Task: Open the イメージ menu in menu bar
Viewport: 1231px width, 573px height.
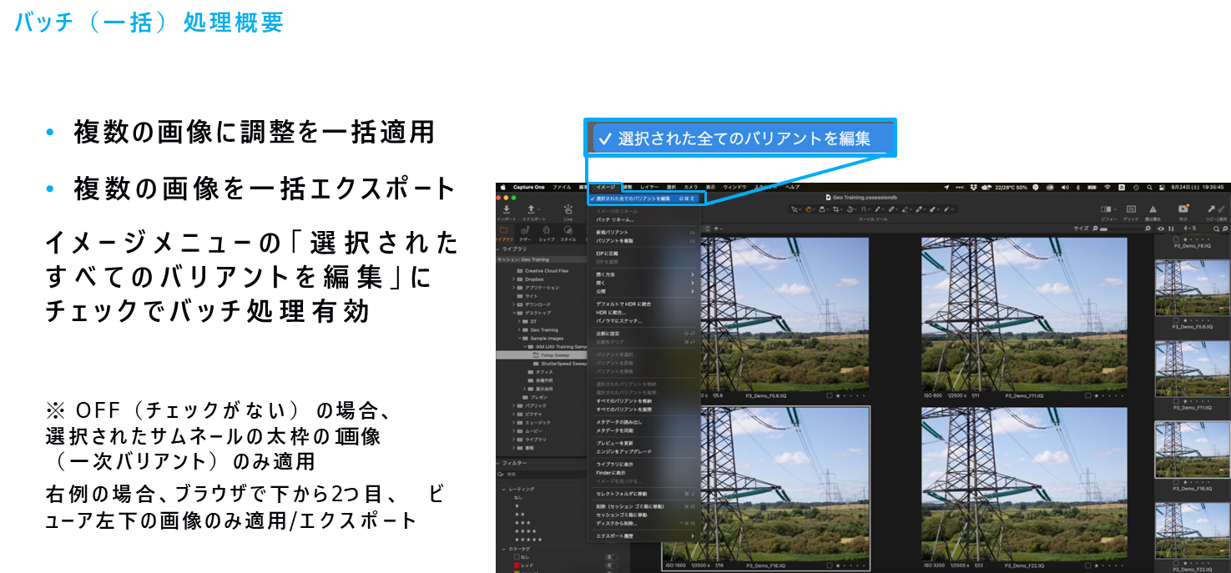Action: pos(605,187)
